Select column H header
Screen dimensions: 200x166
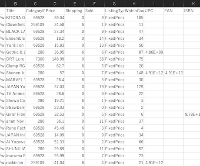point(134,3)
